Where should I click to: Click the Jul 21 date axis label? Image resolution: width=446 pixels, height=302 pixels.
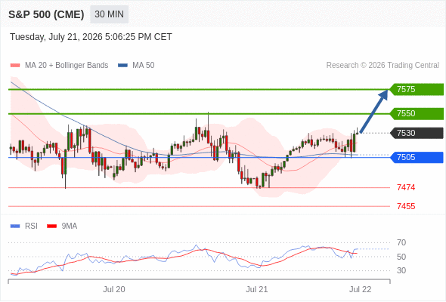(256, 289)
